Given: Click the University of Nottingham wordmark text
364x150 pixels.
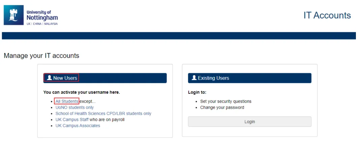Looking at the screenshot, I should (x=42, y=15).
